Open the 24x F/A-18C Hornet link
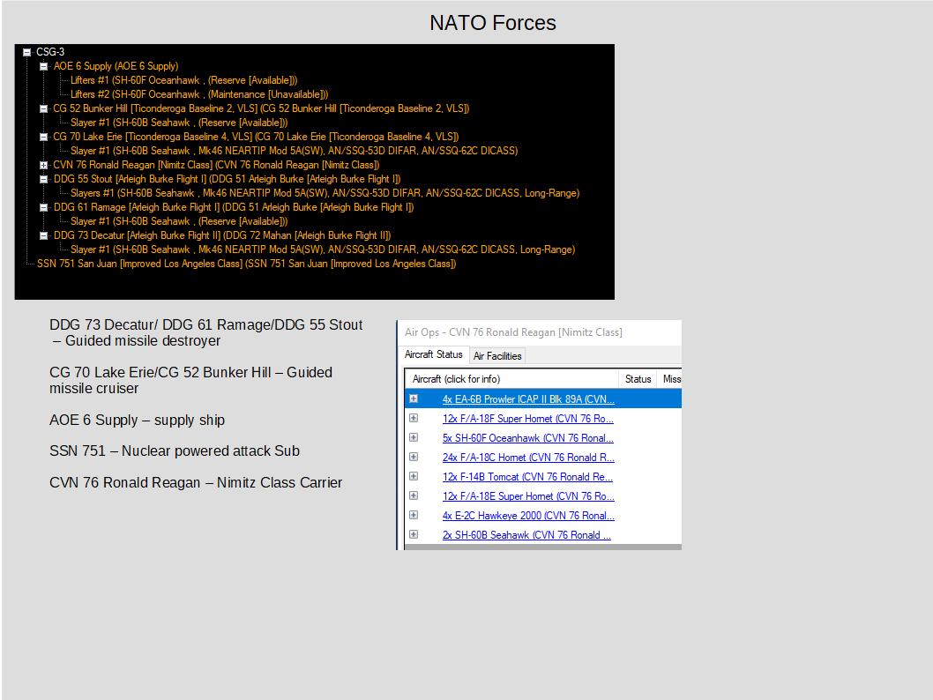Image resolution: width=933 pixels, height=700 pixels. coord(528,458)
